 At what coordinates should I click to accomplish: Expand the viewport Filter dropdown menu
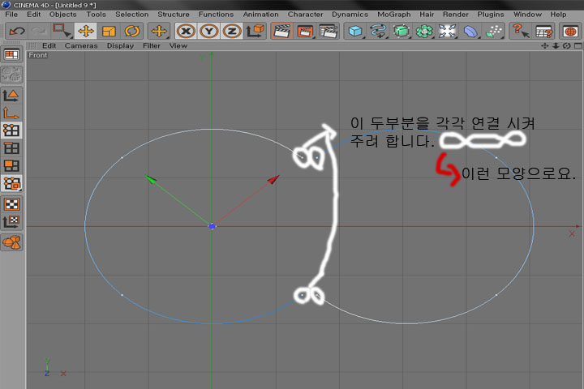click(x=152, y=46)
